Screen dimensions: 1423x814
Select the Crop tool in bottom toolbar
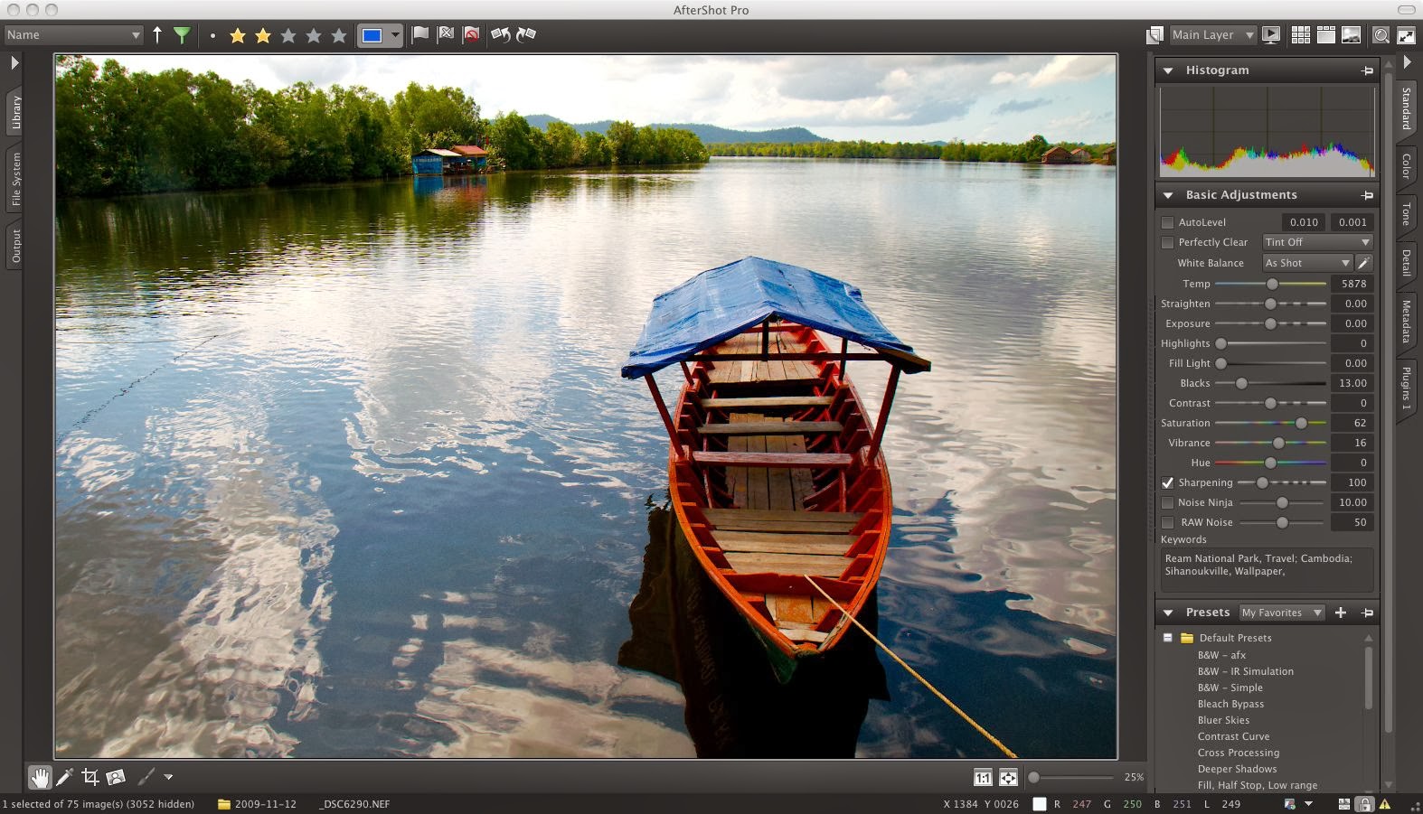pyautogui.click(x=90, y=777)
